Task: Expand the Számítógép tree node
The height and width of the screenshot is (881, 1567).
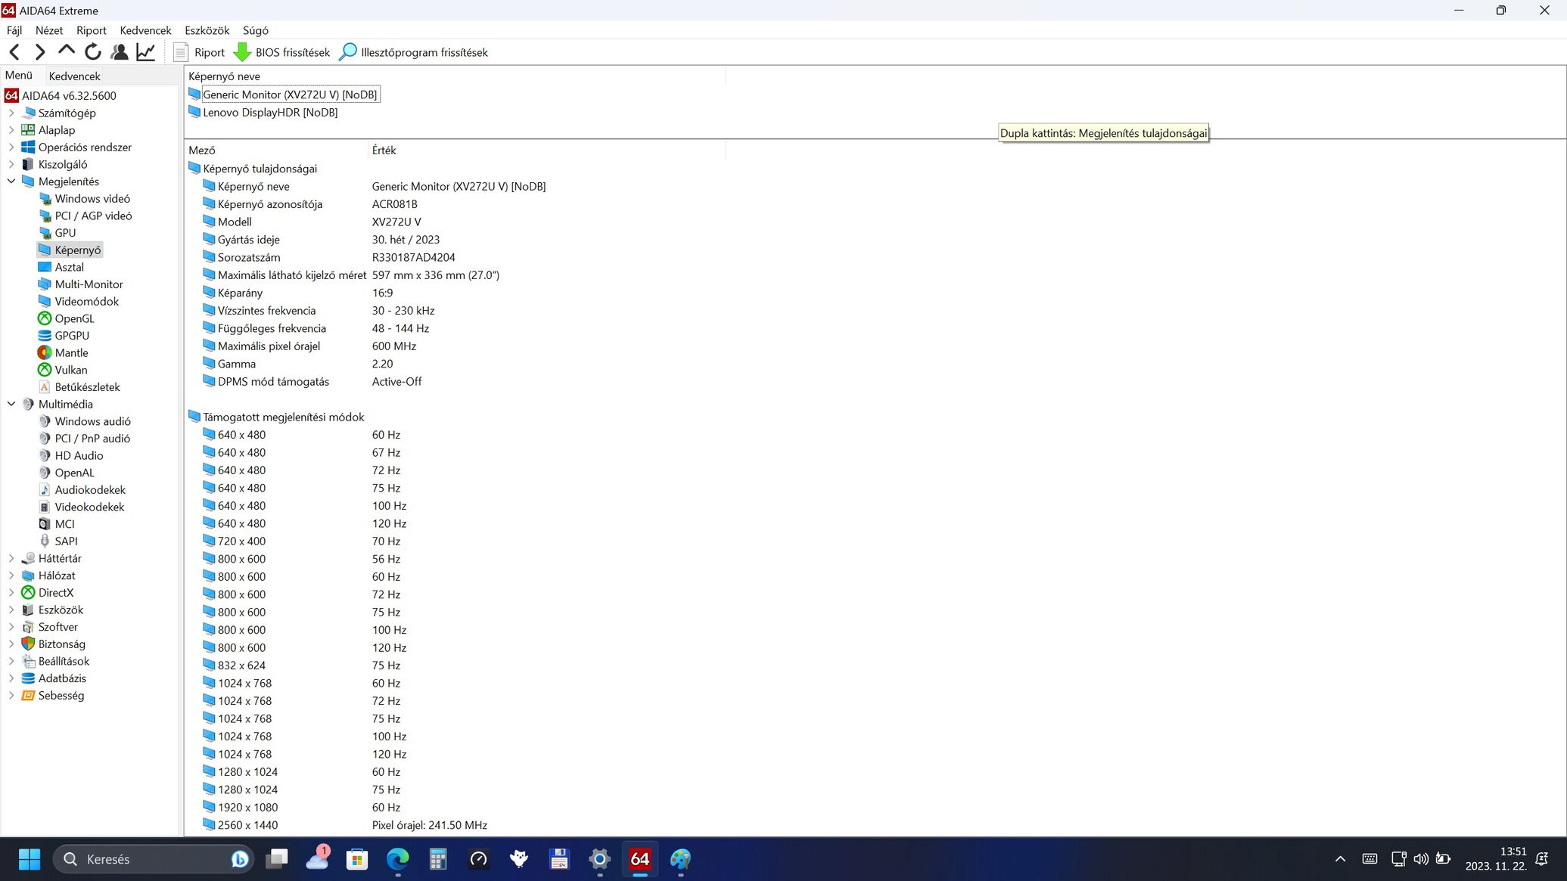Action: point(11,113)
